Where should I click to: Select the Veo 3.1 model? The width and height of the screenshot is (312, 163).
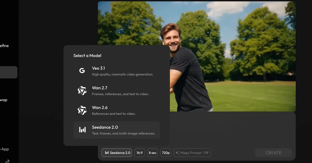tap(116, 71)
